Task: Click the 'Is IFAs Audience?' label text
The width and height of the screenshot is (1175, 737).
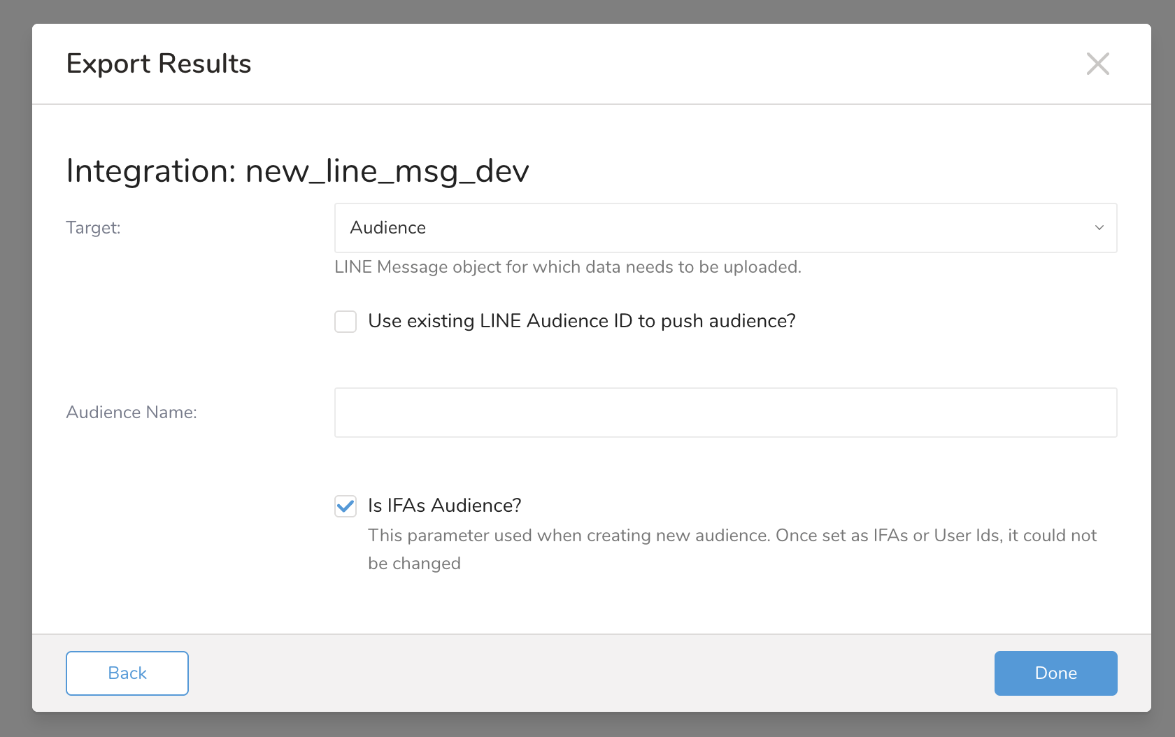Action: [444, 506]
